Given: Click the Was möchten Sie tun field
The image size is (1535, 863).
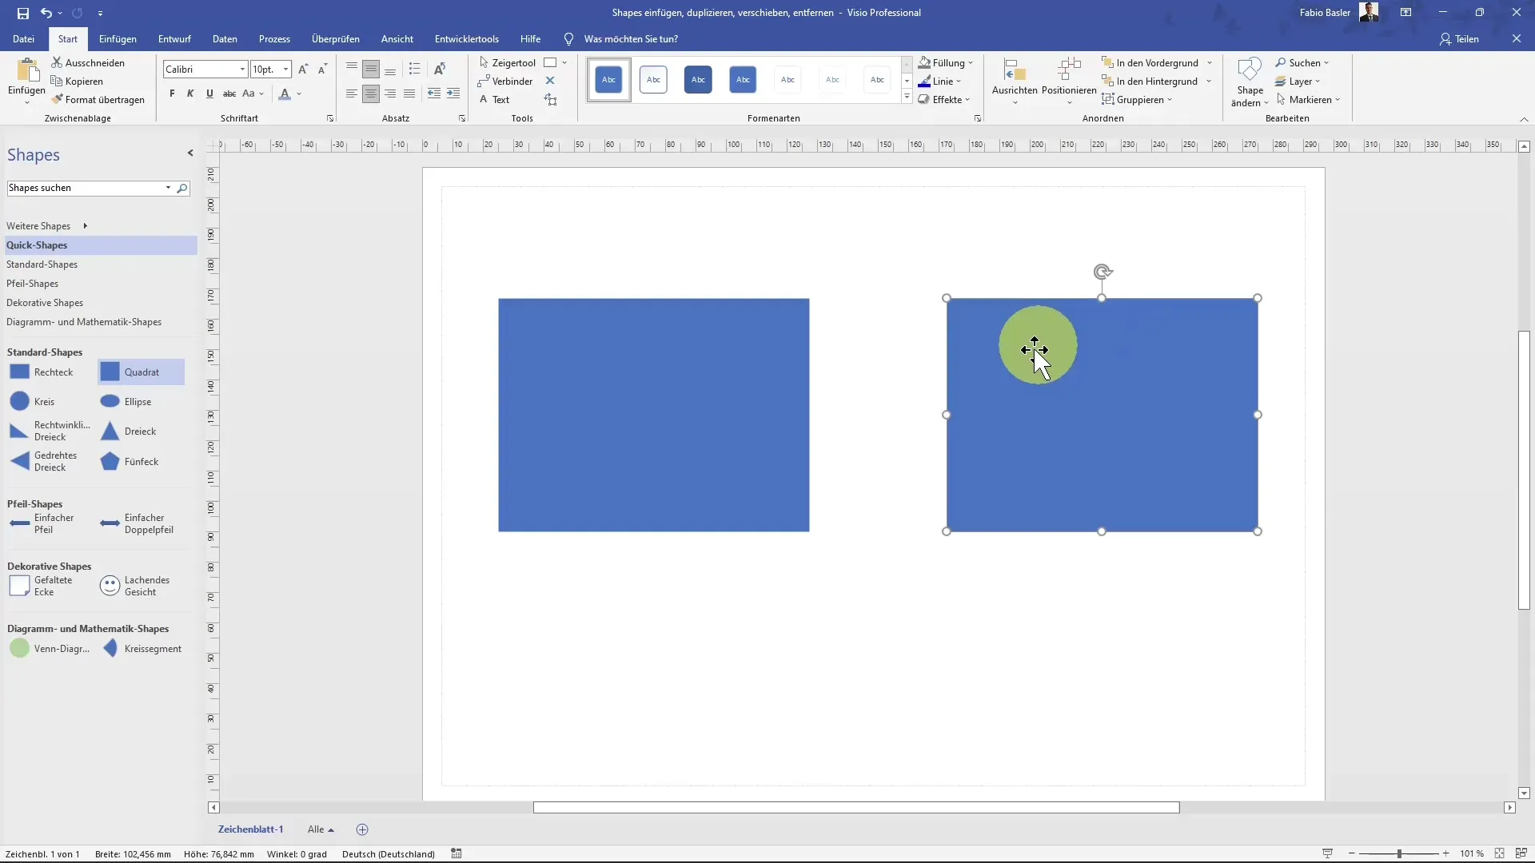Looking at the screenshot, I should pyautogui.click(x=631, y=38).
